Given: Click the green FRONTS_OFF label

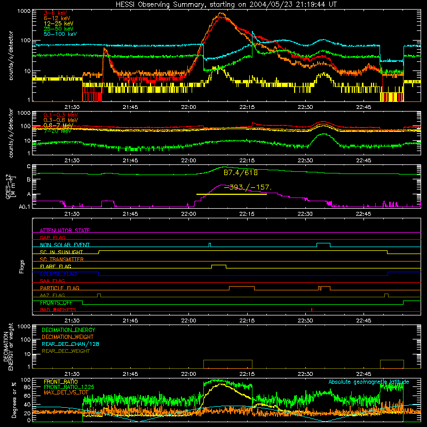Looking at the screenshot, I should [56, 303].
